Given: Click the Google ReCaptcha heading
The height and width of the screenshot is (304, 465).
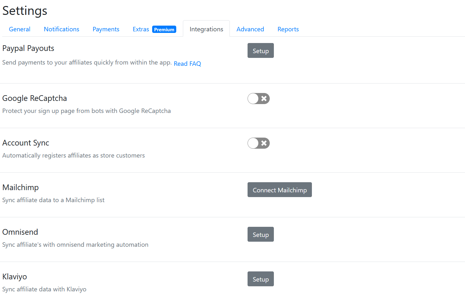Looking at the screenshot, I should 35,98.
